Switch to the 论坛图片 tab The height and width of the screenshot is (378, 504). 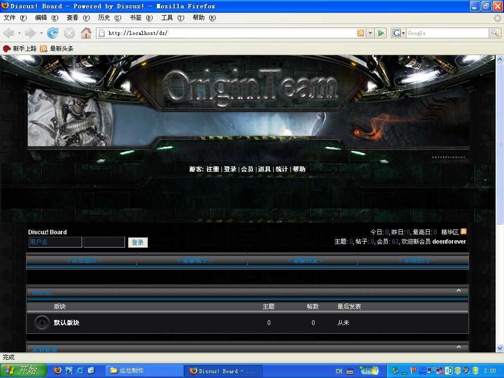[84, 260]
